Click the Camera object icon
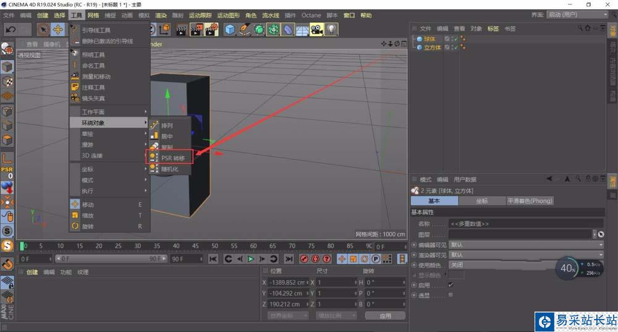Screen dimensions: 618x332 click(x=316, y=29)
